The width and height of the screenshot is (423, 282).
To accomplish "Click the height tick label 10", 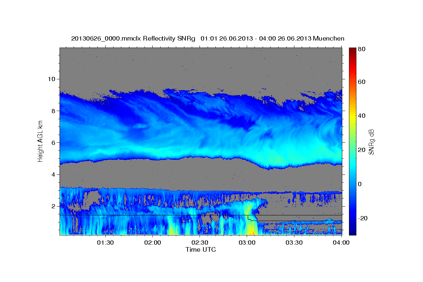I will coord(52,79).
